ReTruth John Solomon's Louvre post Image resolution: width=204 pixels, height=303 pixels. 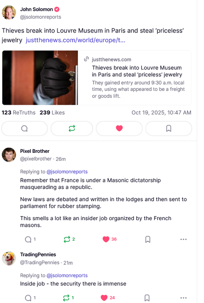72,128
